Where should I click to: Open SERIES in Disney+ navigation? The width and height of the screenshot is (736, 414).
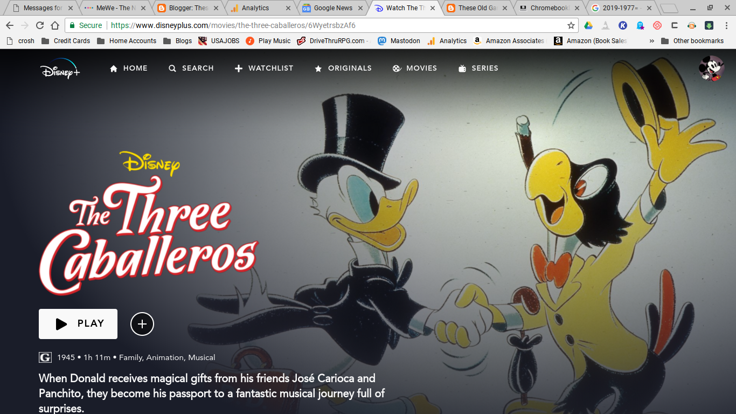[x=478, y=68]
